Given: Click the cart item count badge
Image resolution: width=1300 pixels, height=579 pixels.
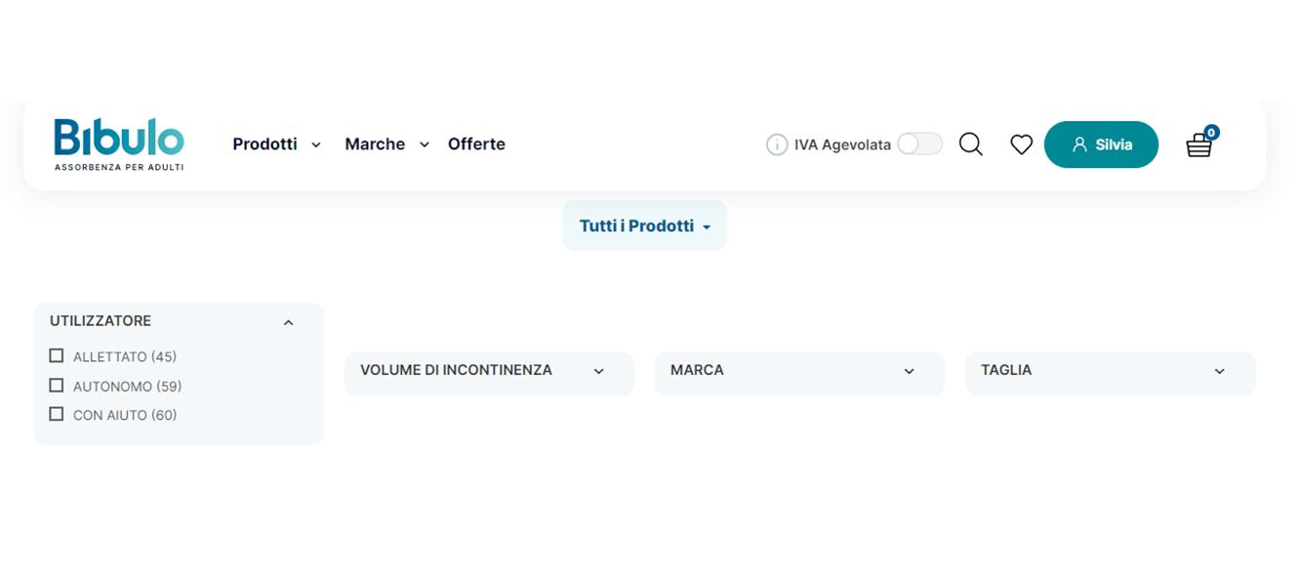Looking at the screenshot, I should 1211,132.
